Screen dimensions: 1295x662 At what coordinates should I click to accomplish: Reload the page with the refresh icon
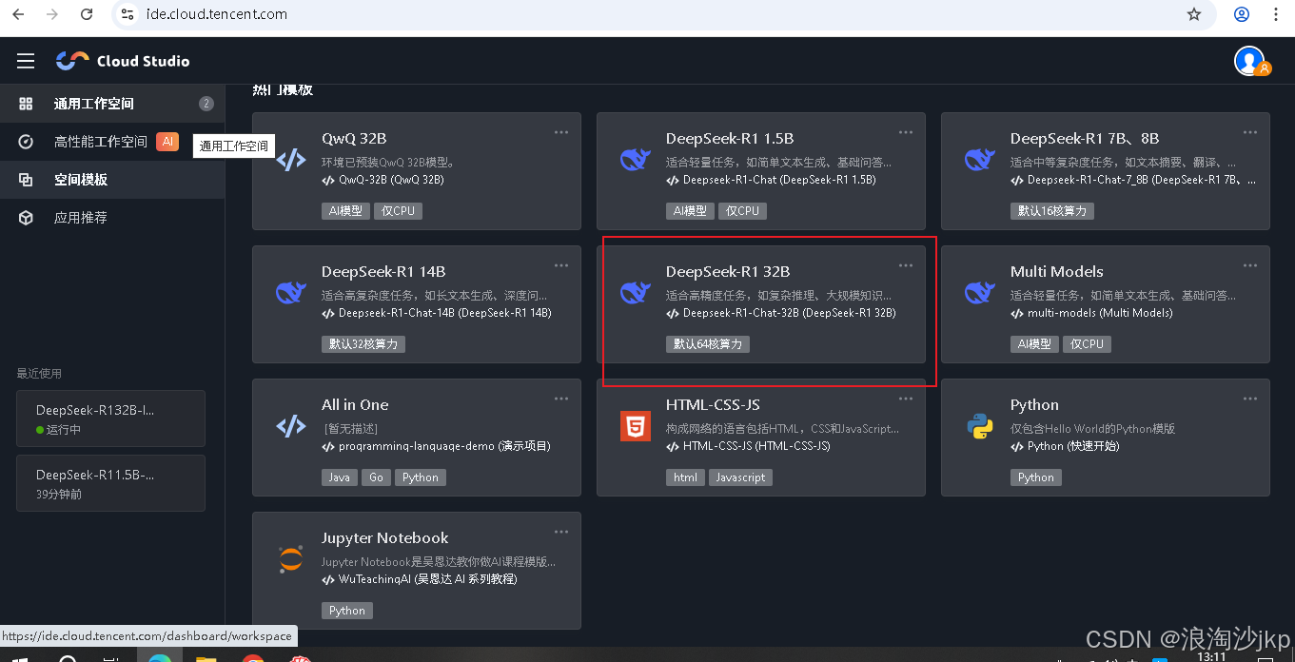click(87, 14)
